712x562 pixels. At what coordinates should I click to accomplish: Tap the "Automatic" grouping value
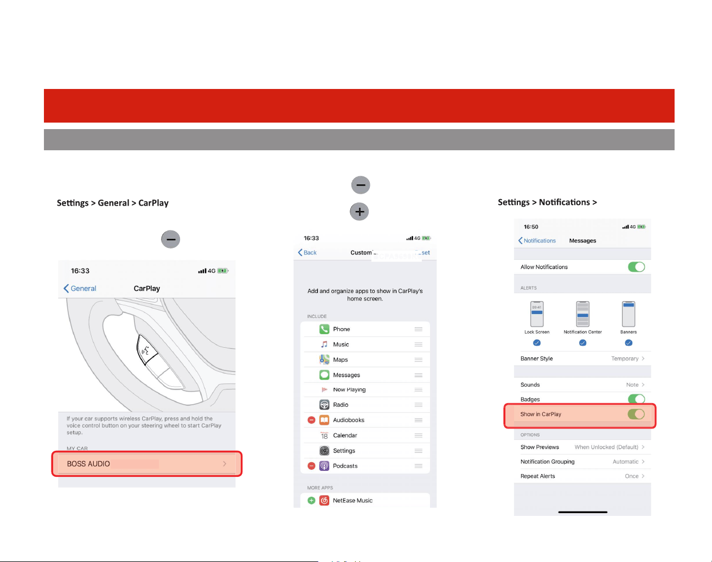click(626, 462)
